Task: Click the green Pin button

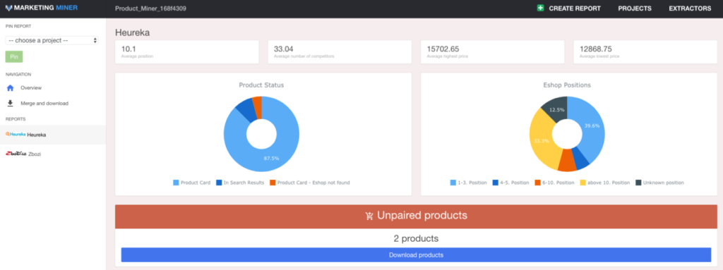Action: click(14, 56)
